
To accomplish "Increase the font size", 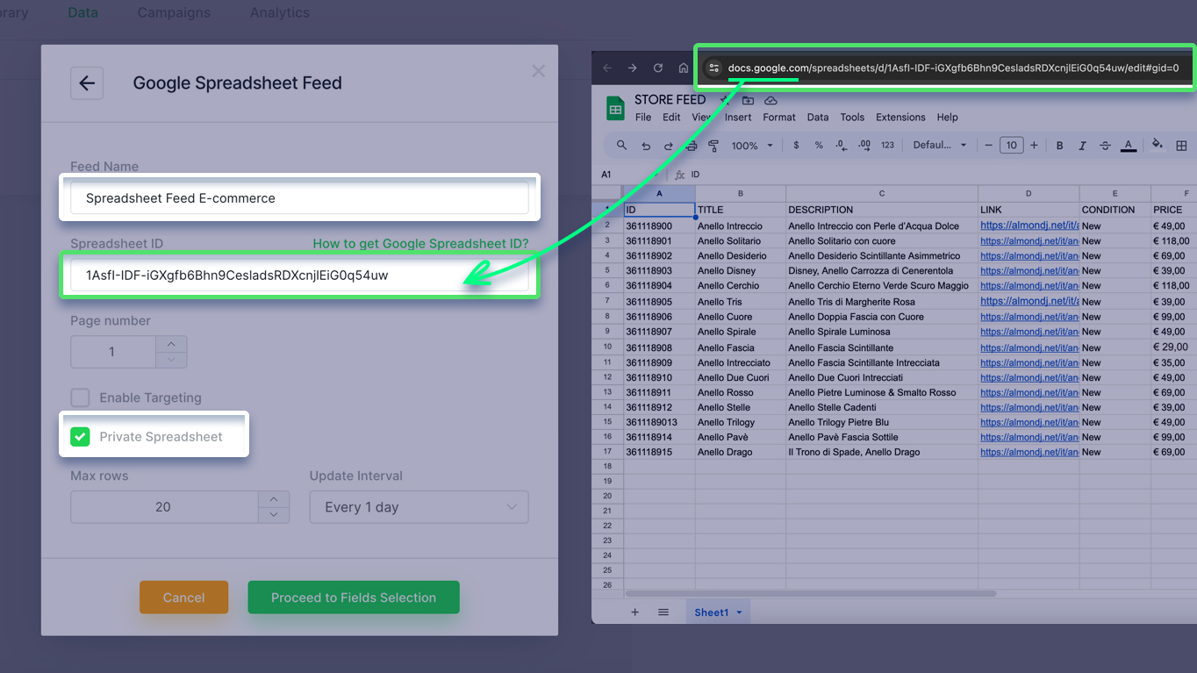I will click(1034, 146).
